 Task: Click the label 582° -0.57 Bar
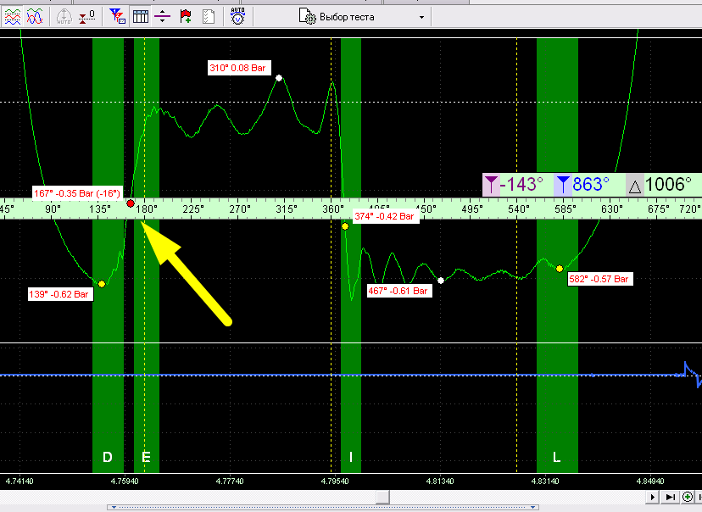pyautogui.click(x=600, y=279)
